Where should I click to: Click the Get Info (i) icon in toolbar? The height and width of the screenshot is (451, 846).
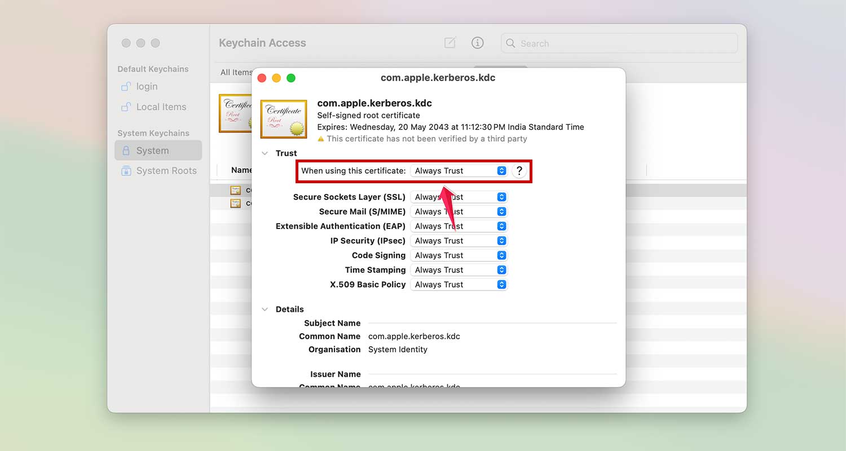[478, 43]
